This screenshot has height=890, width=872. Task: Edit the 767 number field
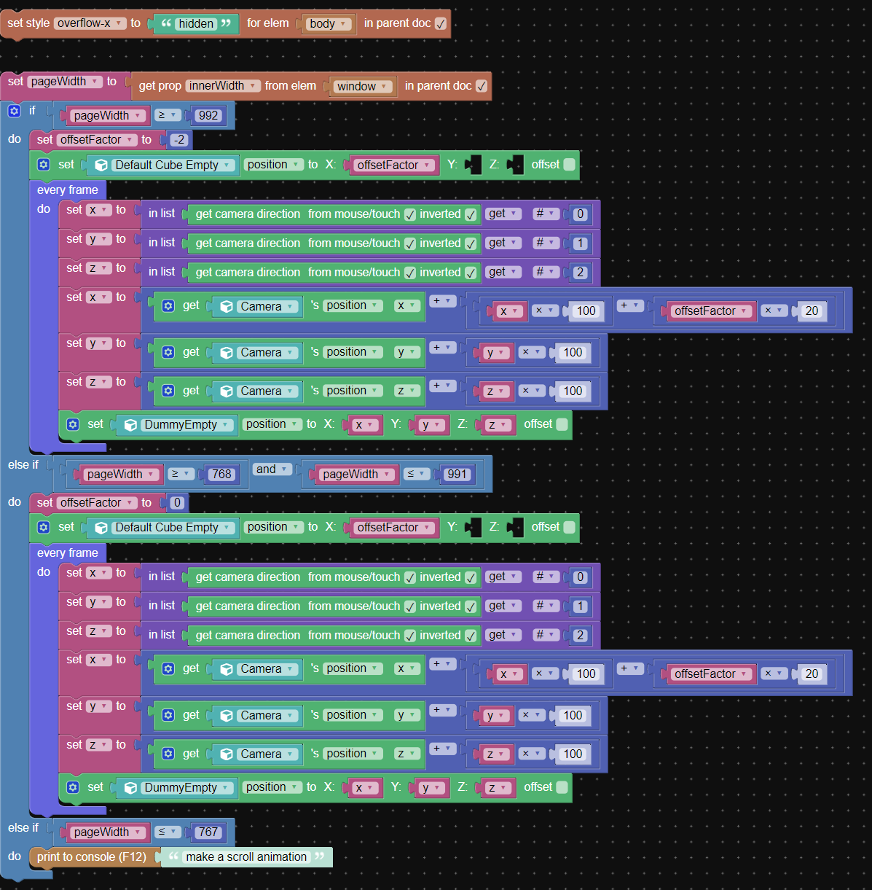point(208,832)
